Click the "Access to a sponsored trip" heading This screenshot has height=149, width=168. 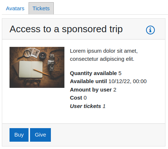(x=66, y=29)
